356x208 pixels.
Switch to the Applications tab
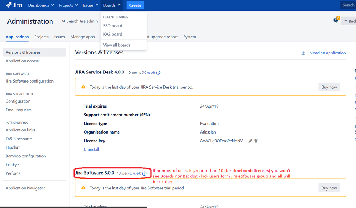point(17,37)
